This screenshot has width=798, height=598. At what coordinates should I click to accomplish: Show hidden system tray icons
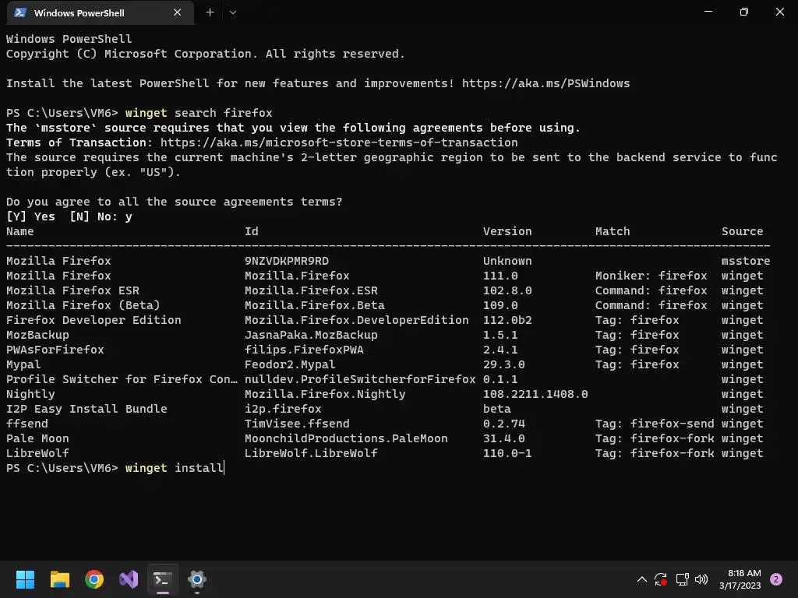[x=642, y=579]
